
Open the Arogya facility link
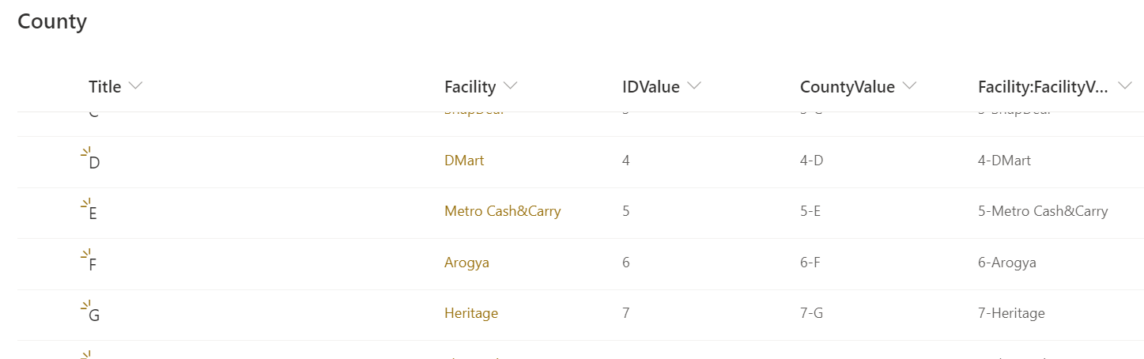tap(466, 263)
